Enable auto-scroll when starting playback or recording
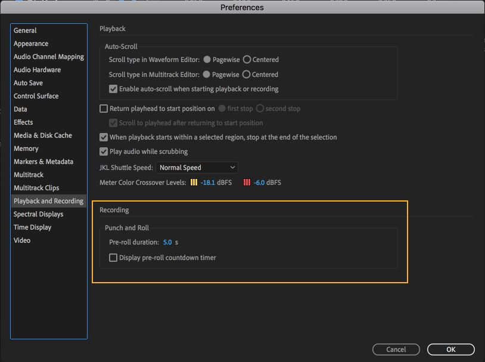This screenshot has height=362, width=485. [x=113, y=89]
